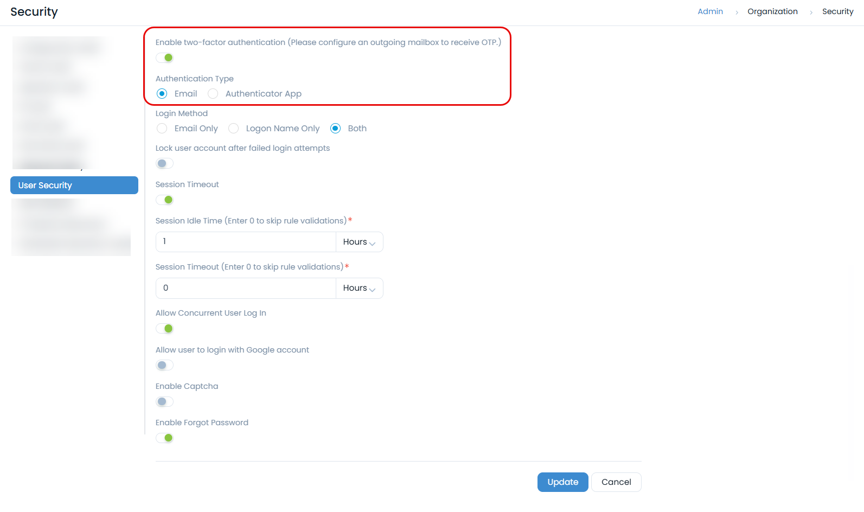
Task: Toggle two-factor authentication switch
Action: (164, 57)
